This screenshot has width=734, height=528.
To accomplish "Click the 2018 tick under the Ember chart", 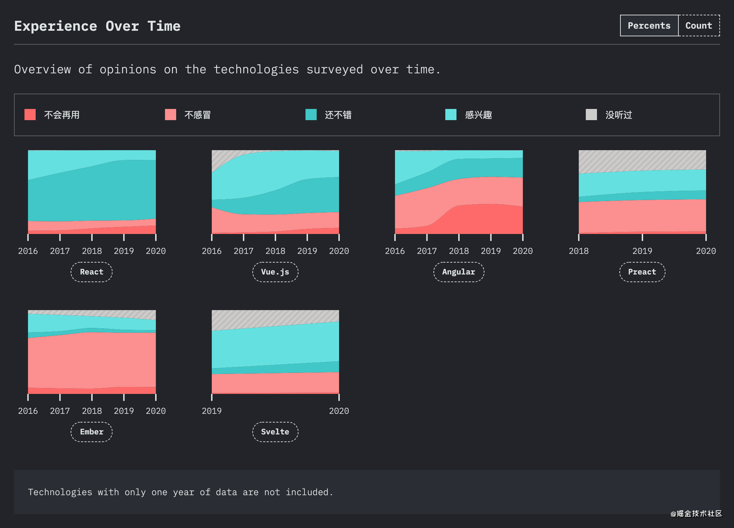I will [92, 411].
